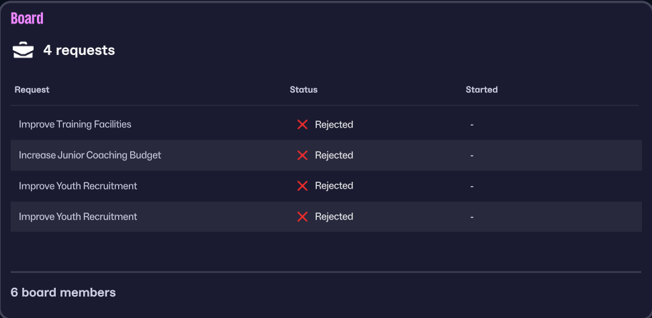The image size is (652, 318).
Task: Click the red X icon for Increase Junior Coaching Budget
Action: (302, 155)
